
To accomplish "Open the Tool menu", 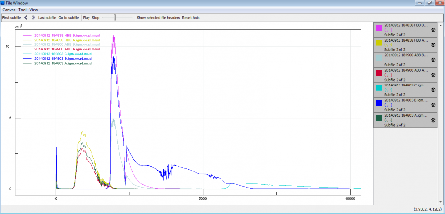I will (22, 10).
